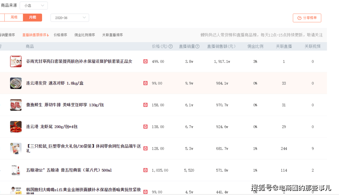339x195 pixels.
Task: Open the 速冻对虾 shrimp product thumbnail
Action: [x=16, y=83]
